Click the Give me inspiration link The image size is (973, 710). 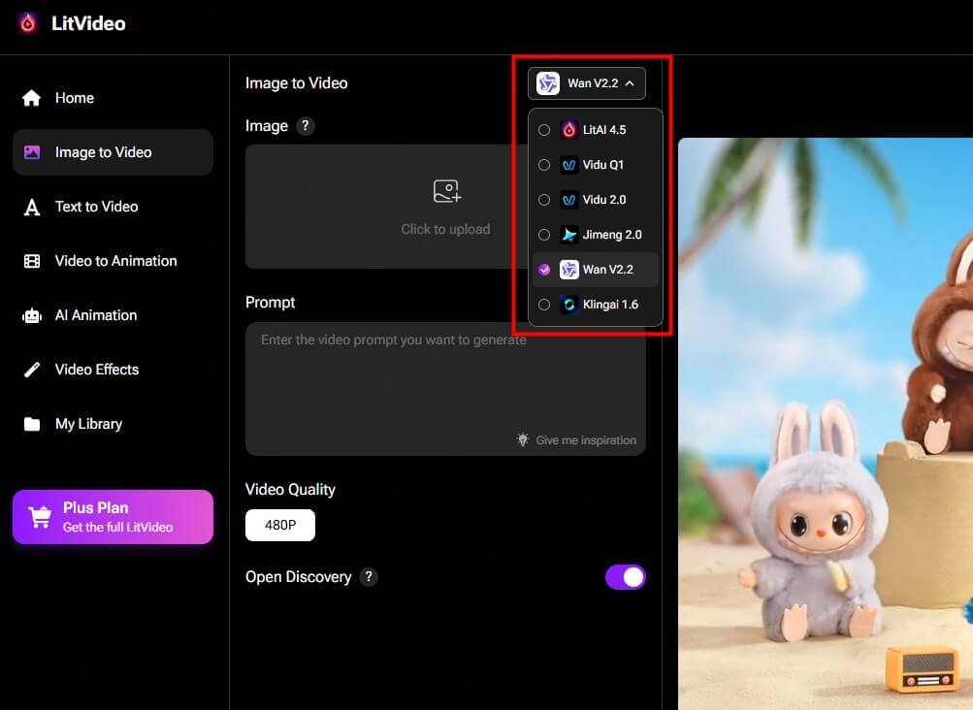(576, 439)
